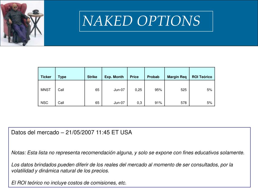This screenshot has width=258, height=194.
Task: Select the Margin Req column header
Action: [177, 74]
